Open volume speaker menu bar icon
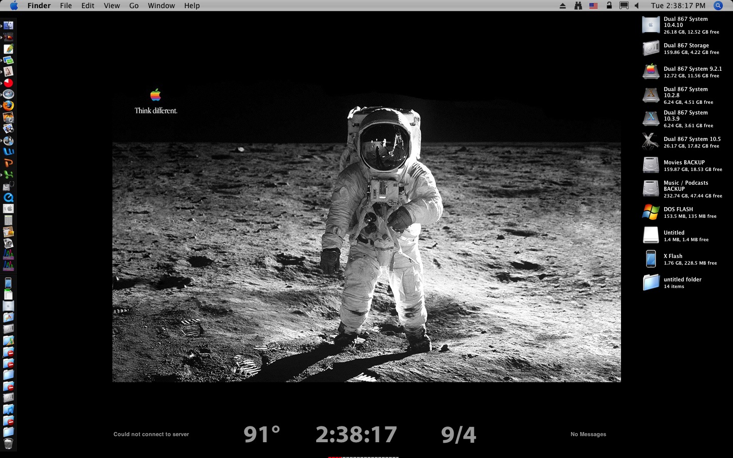Image resolution: width=733 pixels, height=458 pixels. tap(637, 6)
